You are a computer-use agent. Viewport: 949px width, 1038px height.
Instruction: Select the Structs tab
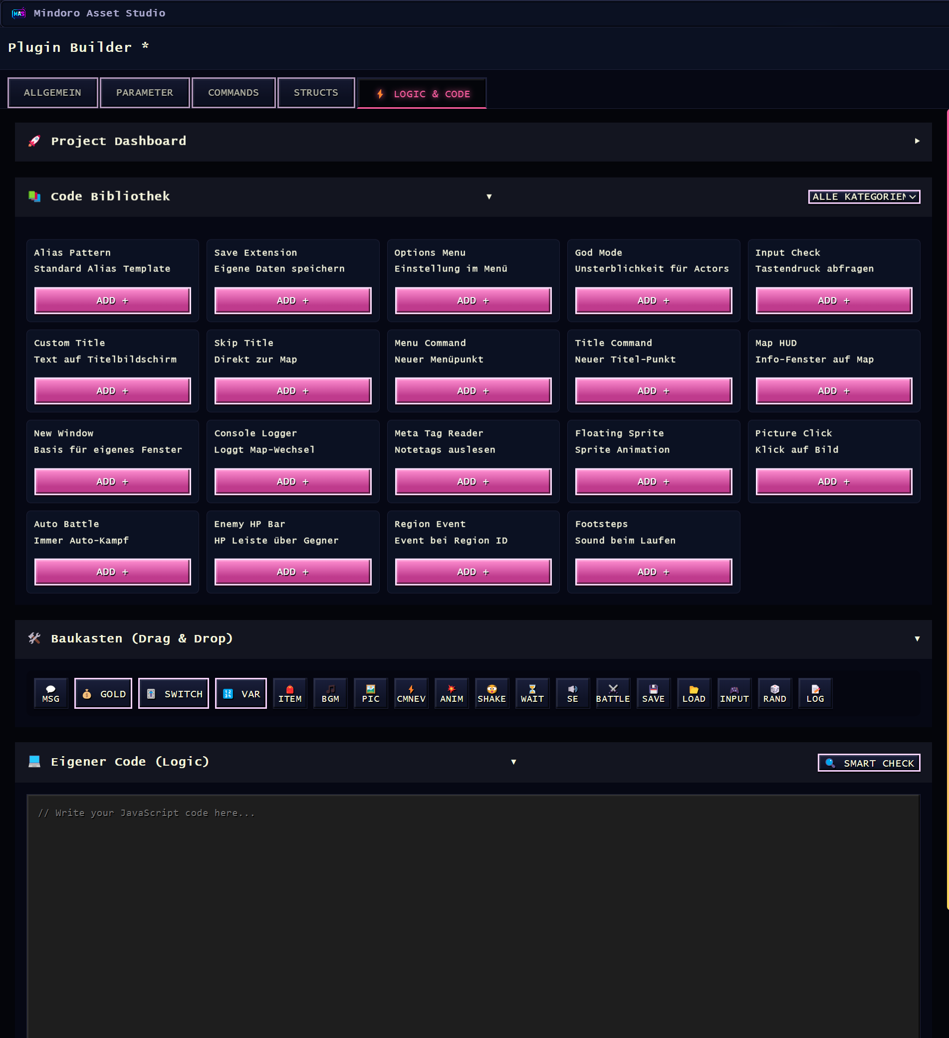click(316, 93)
